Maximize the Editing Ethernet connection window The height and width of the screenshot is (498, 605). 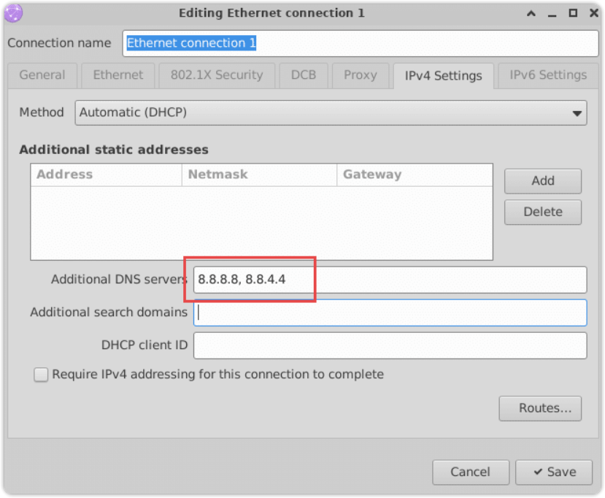(x=574, y=13)
